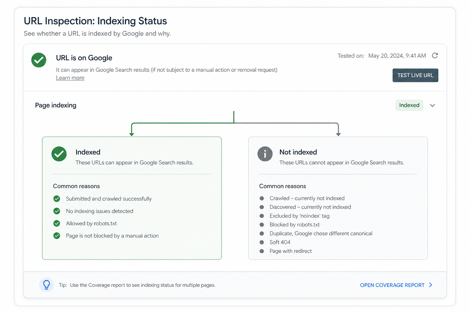Image resolution: width=470 pixels, height=313 pixels.
Task: Click the bullet beside Blocked by robots.txt
Action: pos(262,225)
